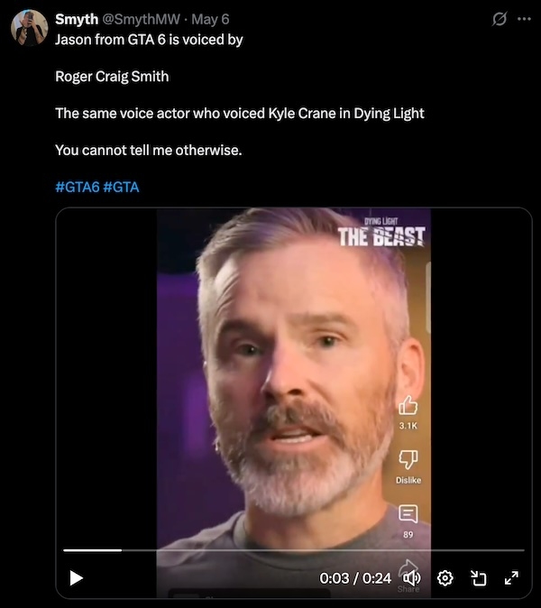Open the @SmythMW handle link
Image resolution: width=541 pixels, height=608 pixels.
point(141,19)
